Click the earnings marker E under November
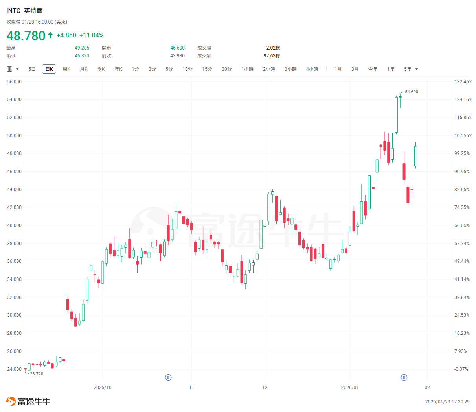476x412 pixels. tap(168, 377)
